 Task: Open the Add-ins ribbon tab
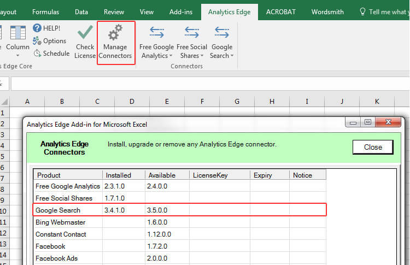181,12
